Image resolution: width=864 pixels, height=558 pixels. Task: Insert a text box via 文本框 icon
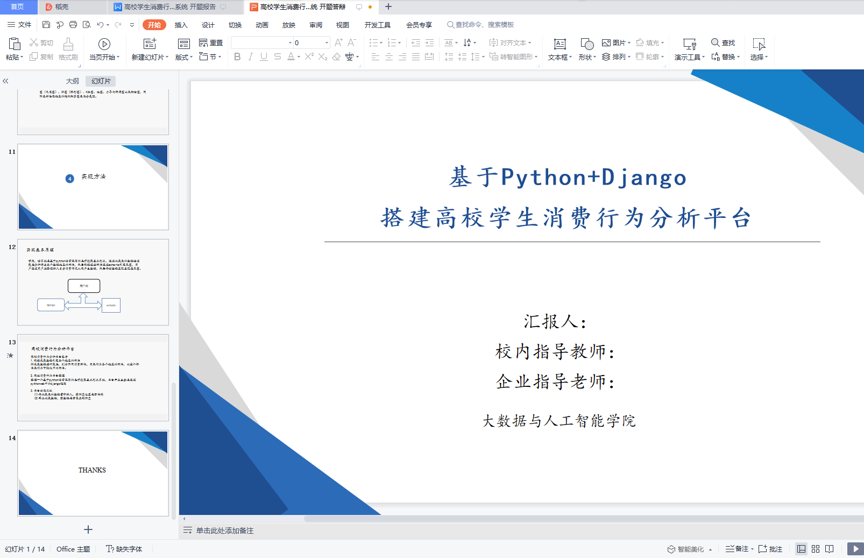coord(560,44)
